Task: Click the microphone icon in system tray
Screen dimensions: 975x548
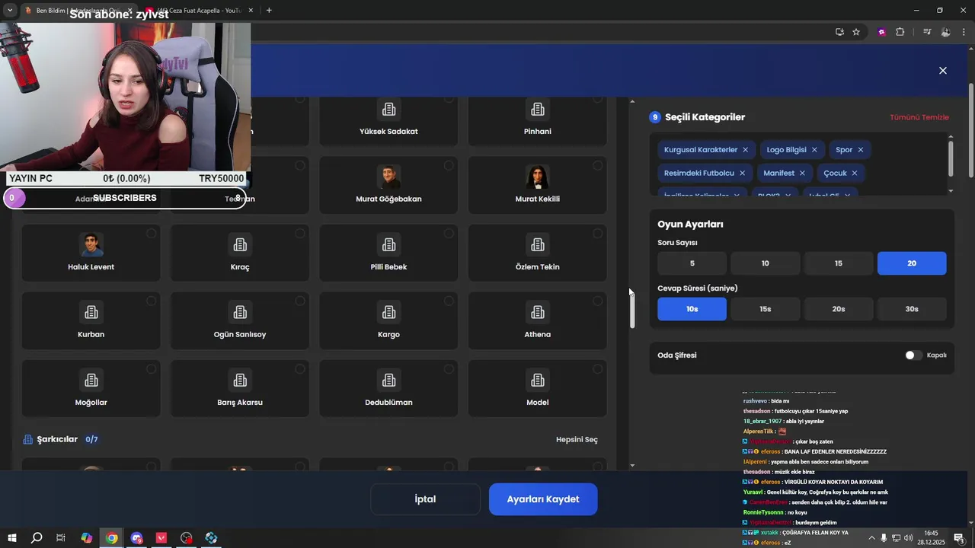Action: point(884,538)
